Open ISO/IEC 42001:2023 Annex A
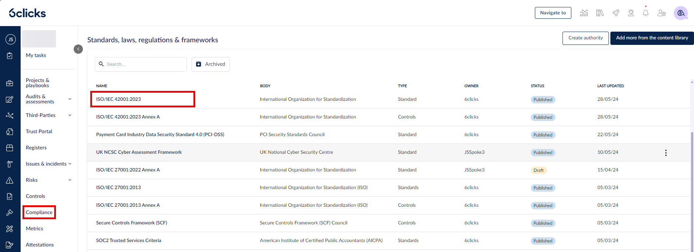694x252 pixels. tap(128, 117)
